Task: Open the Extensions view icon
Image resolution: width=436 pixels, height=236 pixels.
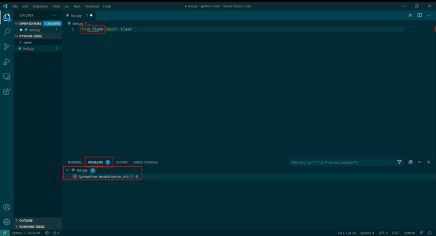Action: (x=7, y=91)
